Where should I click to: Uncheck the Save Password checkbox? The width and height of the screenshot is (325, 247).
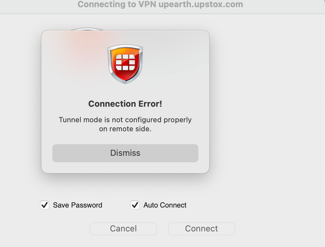45,205
